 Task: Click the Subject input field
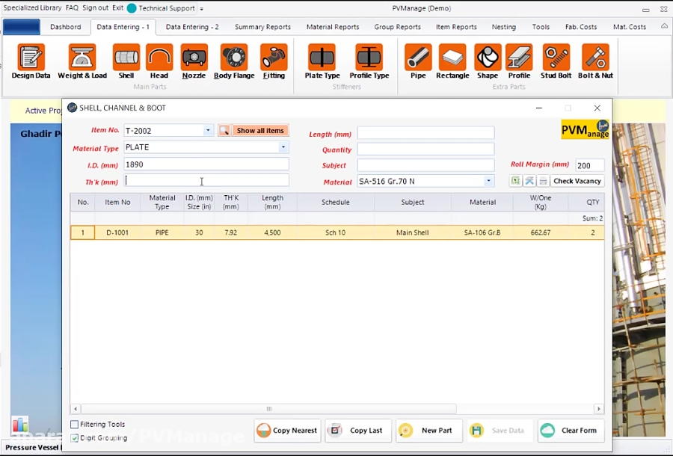pos(425,165)
